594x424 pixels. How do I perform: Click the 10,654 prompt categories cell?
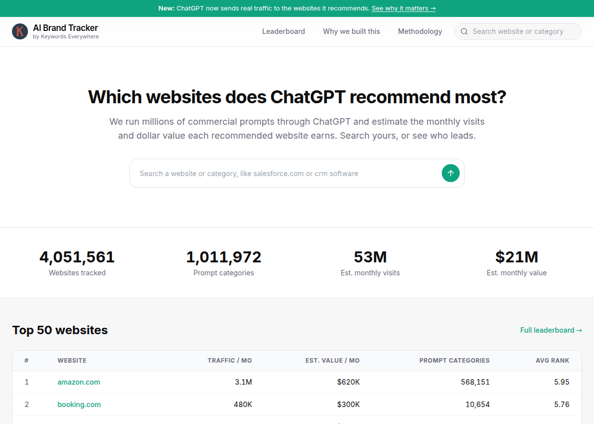pos(478,405)
